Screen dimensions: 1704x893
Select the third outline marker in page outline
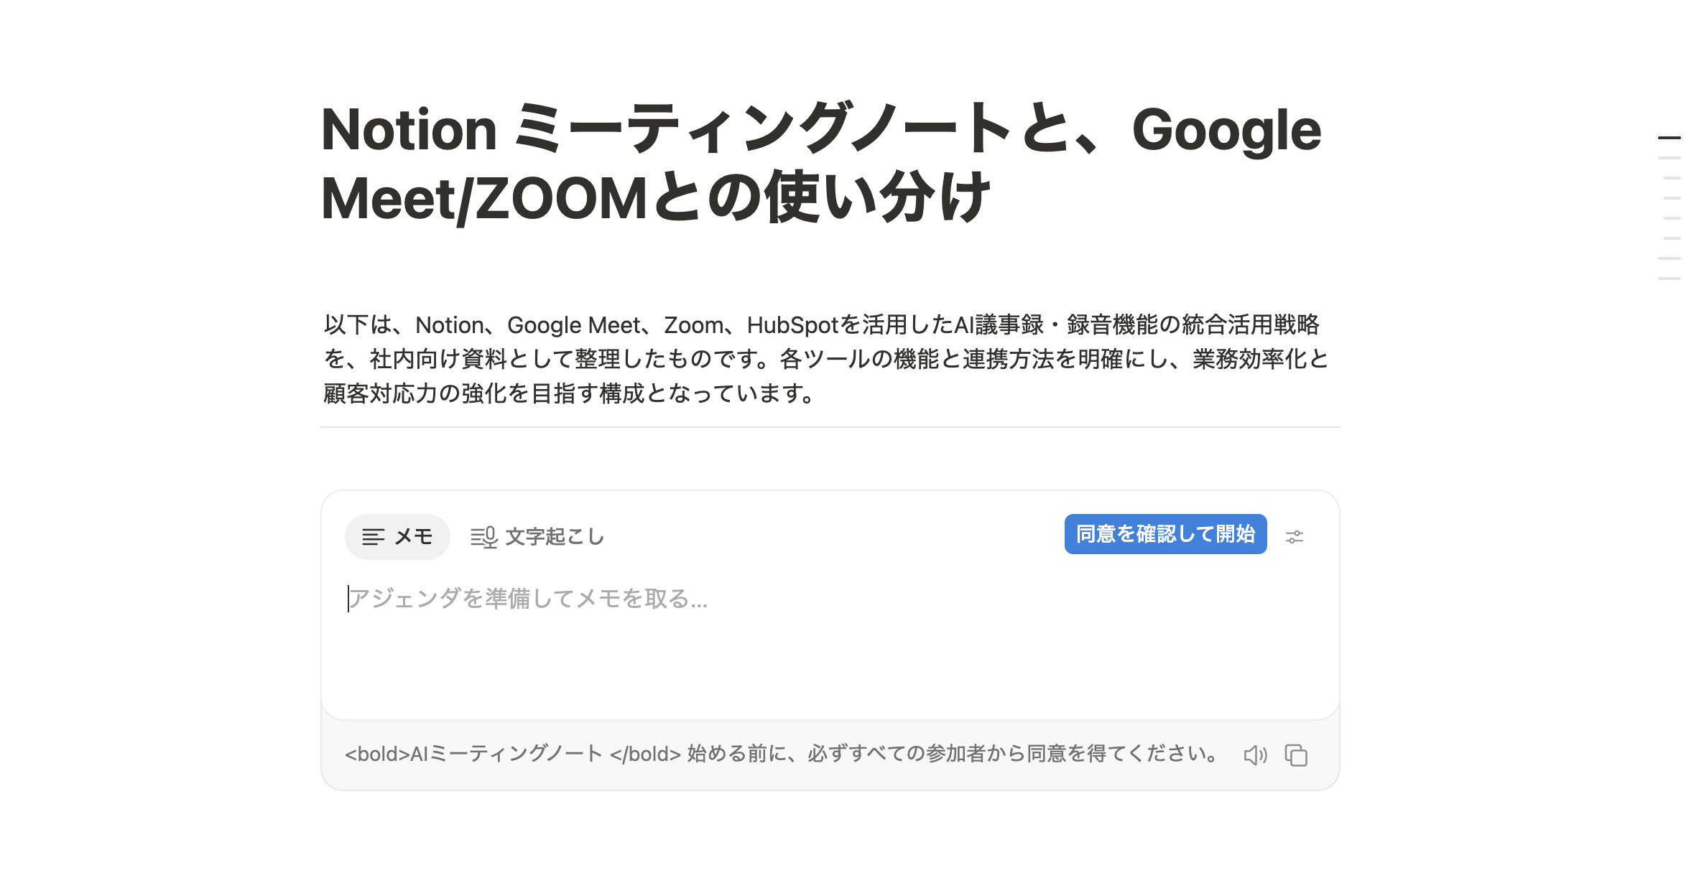(1671, 178)
